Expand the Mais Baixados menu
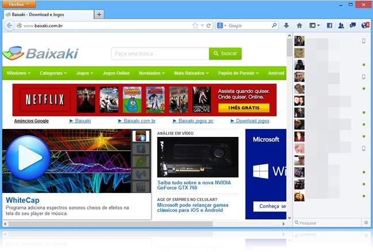This screenshot has width=373, height=252. 191,73
